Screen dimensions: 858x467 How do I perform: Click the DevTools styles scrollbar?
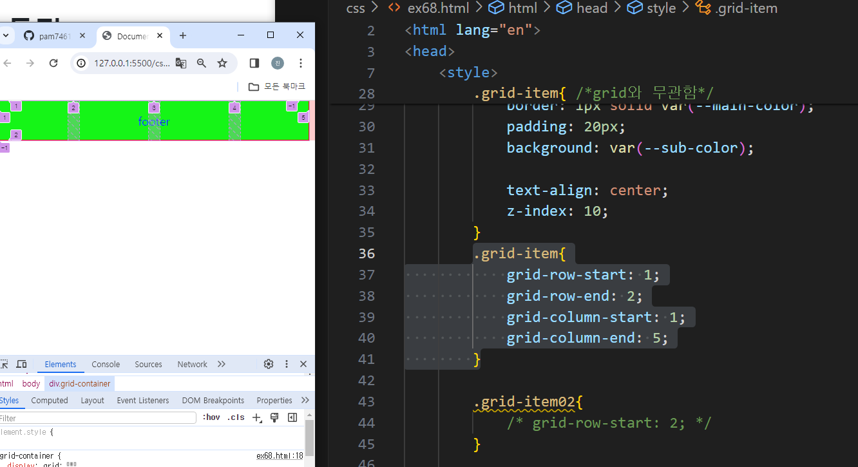coord(309,438)
